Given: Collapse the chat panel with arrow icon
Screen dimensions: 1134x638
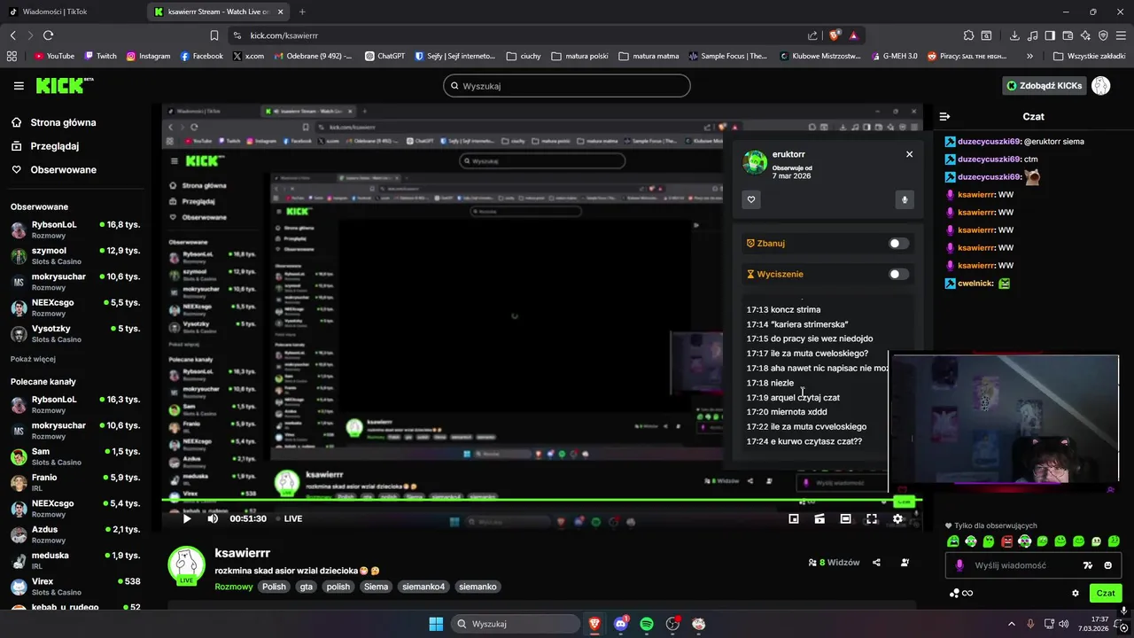Looking at the screenshot, I should click(x=945, y=116).
